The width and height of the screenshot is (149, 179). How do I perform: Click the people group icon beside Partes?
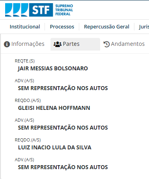click(x=58, y=44)
